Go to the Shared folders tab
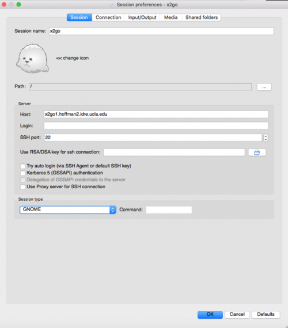Image resolution: width=288 pixels, height=328 pixels. point(201,17)
